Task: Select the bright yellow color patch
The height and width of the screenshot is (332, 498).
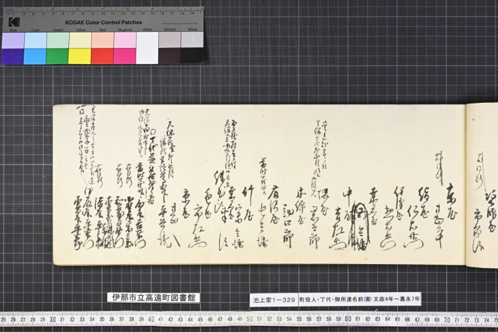Action: tap(80, 56)
